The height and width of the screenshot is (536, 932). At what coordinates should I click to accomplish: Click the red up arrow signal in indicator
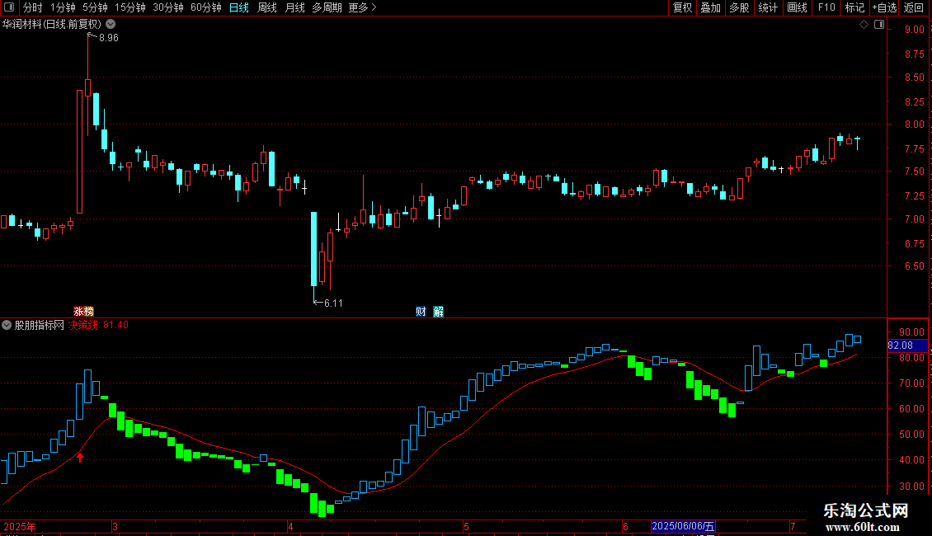tap(80, 457)
